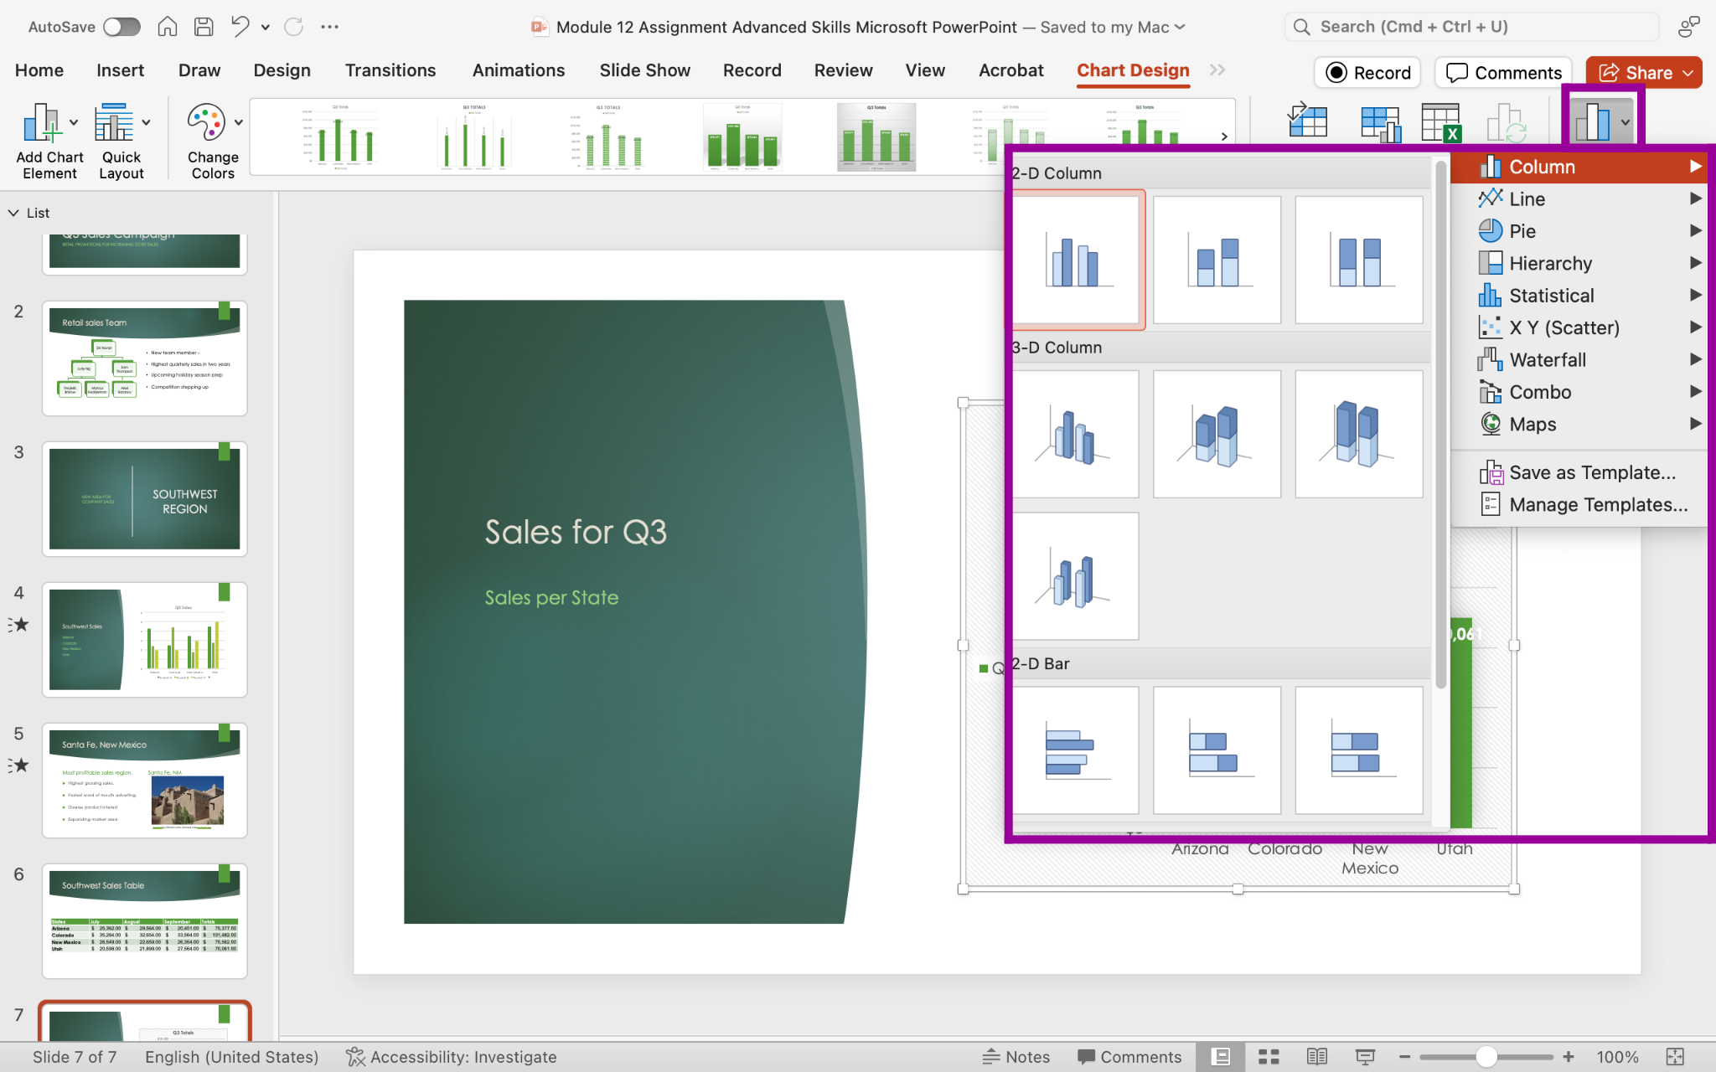Image resolution: width=1716 pixels, height=1072 pixels.
Task: Expand the Undo history dropdown arrow
Action: click(266, 27)
